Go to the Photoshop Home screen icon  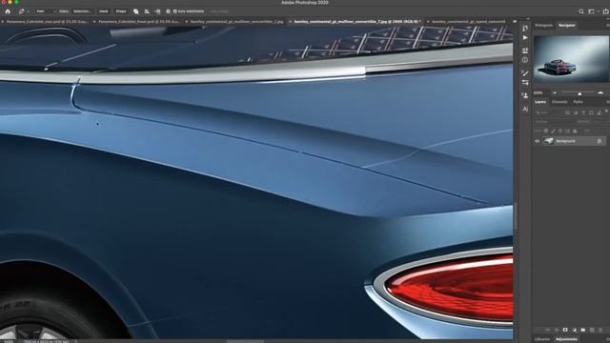tap(8, 11)
